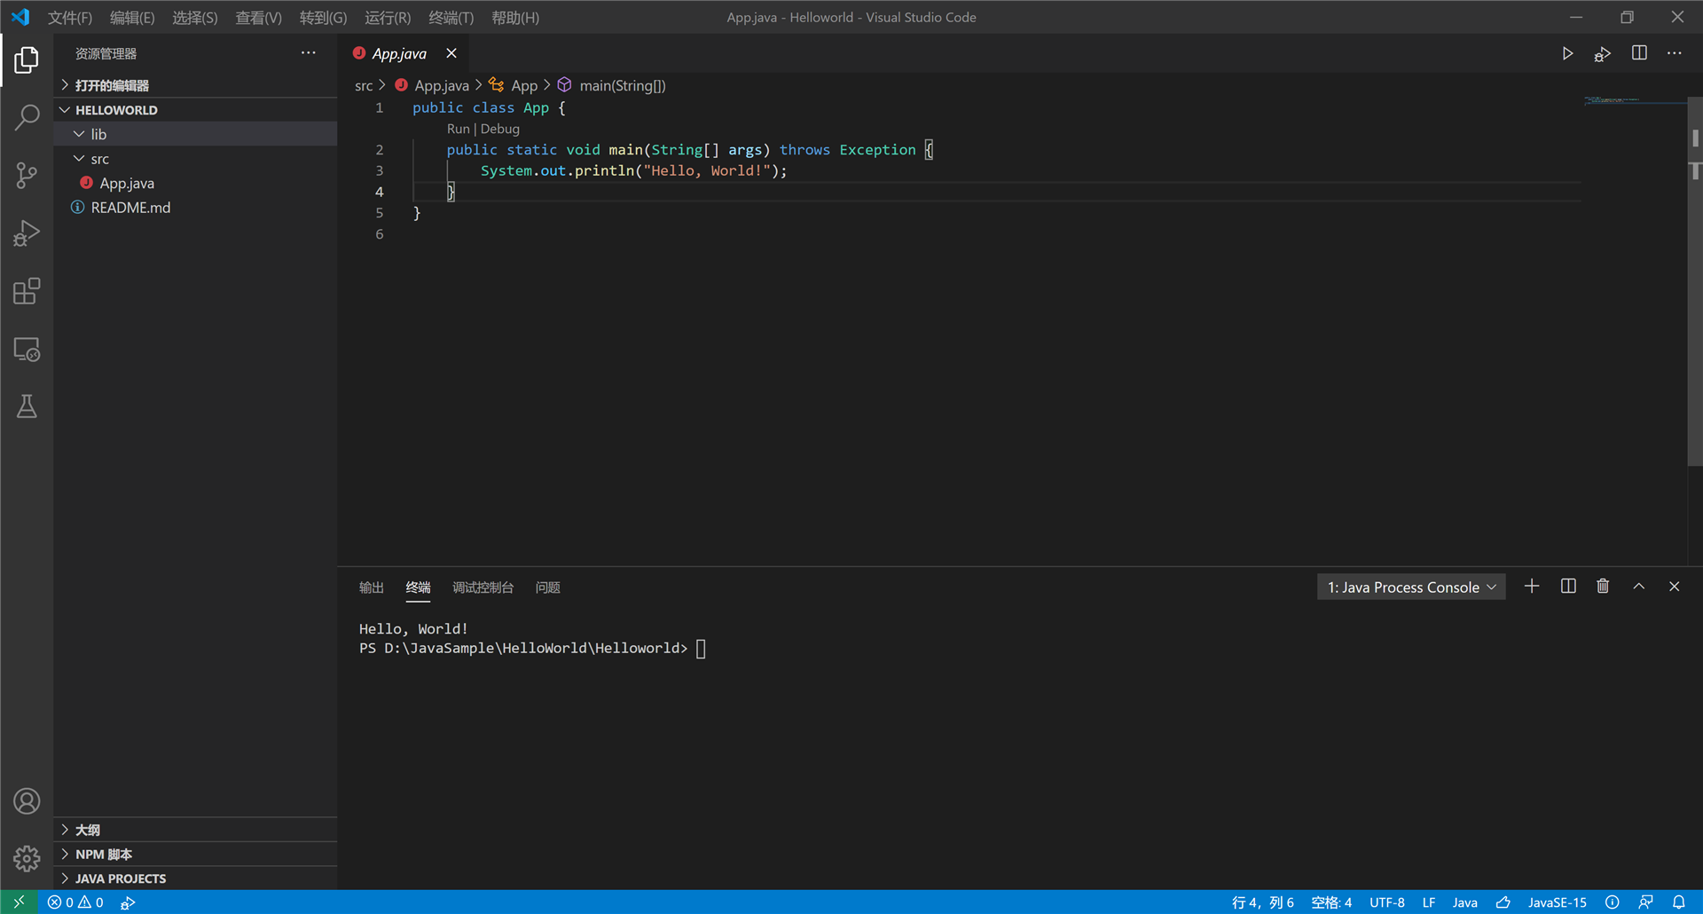Click JavaSE-15 runtime status item
Image resolution: width=1703 pixels, height=914 pixels.
coord(1558,902)
